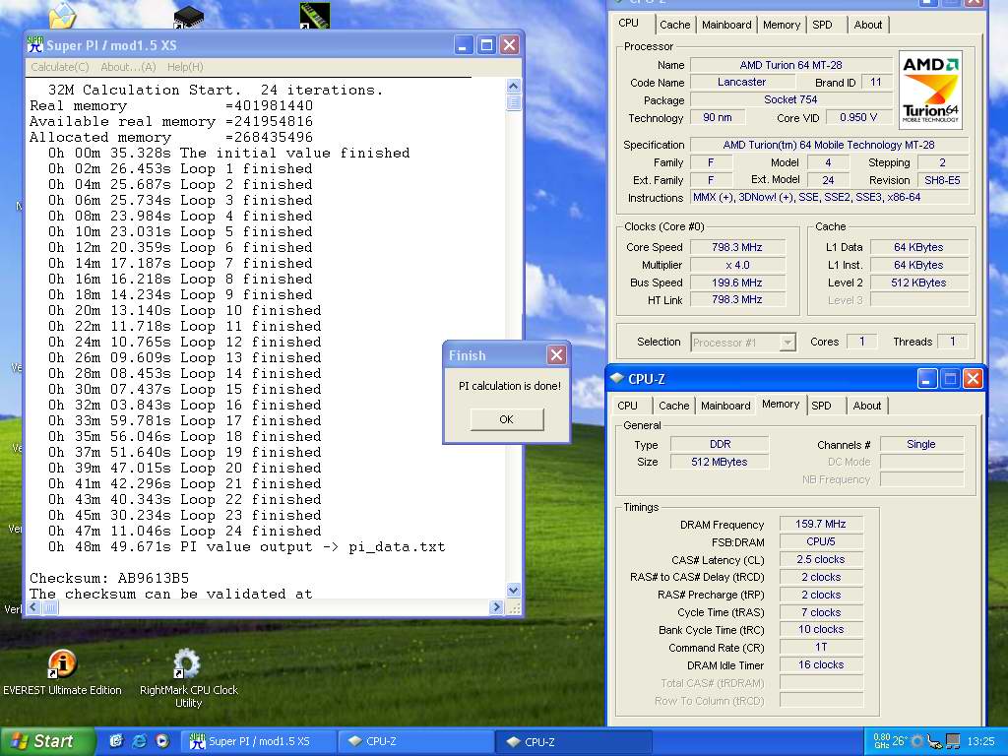Click the 0.80 GHz tray indicator
This screenshot has height=756, width=1008.
[x=882, y=741]
